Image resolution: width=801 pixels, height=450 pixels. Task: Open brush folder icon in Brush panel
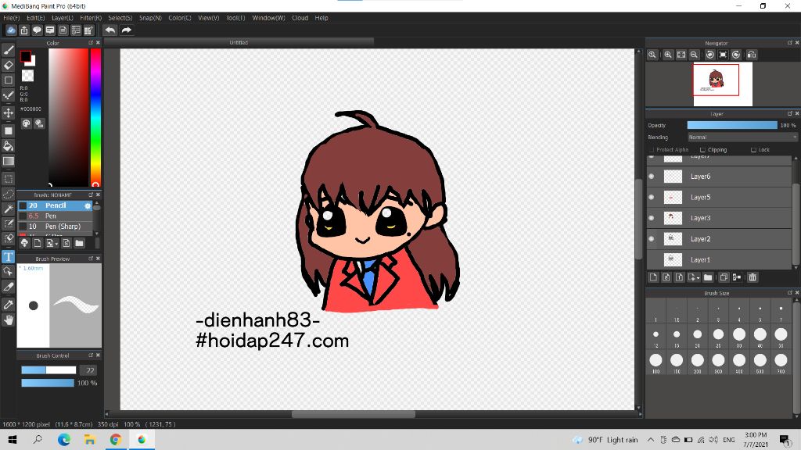(79, 244)
